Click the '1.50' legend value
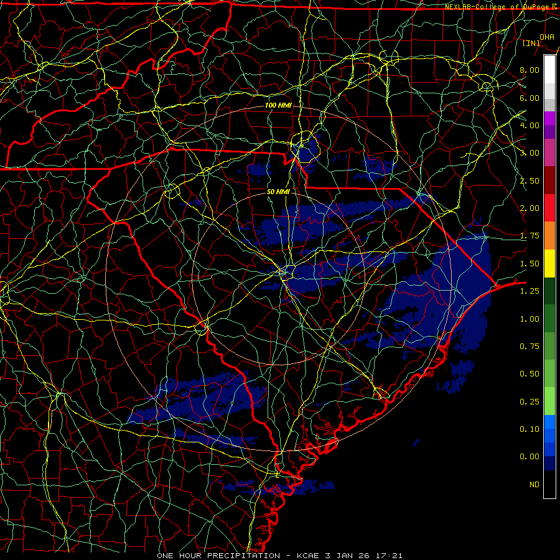Viewport: 560px width, 560px height. pos(530,264)
